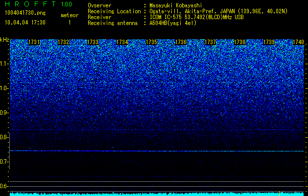Viewport: 308px width, 196px height.
Task: Click the 0.9 kHz axis label
Action: (x=4, y=113)
